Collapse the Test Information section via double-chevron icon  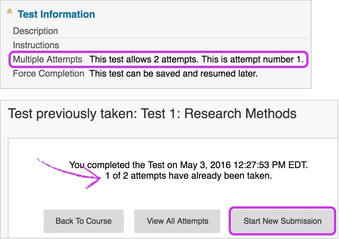pos(10,11)
